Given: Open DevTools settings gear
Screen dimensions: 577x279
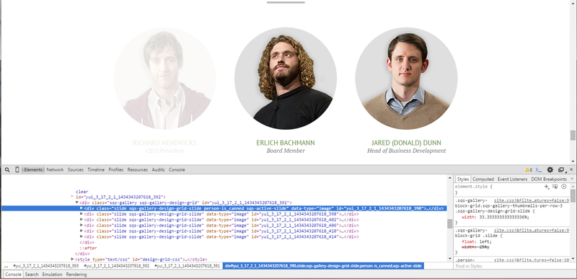Looking at the screenshot, I should click(550, 170).
